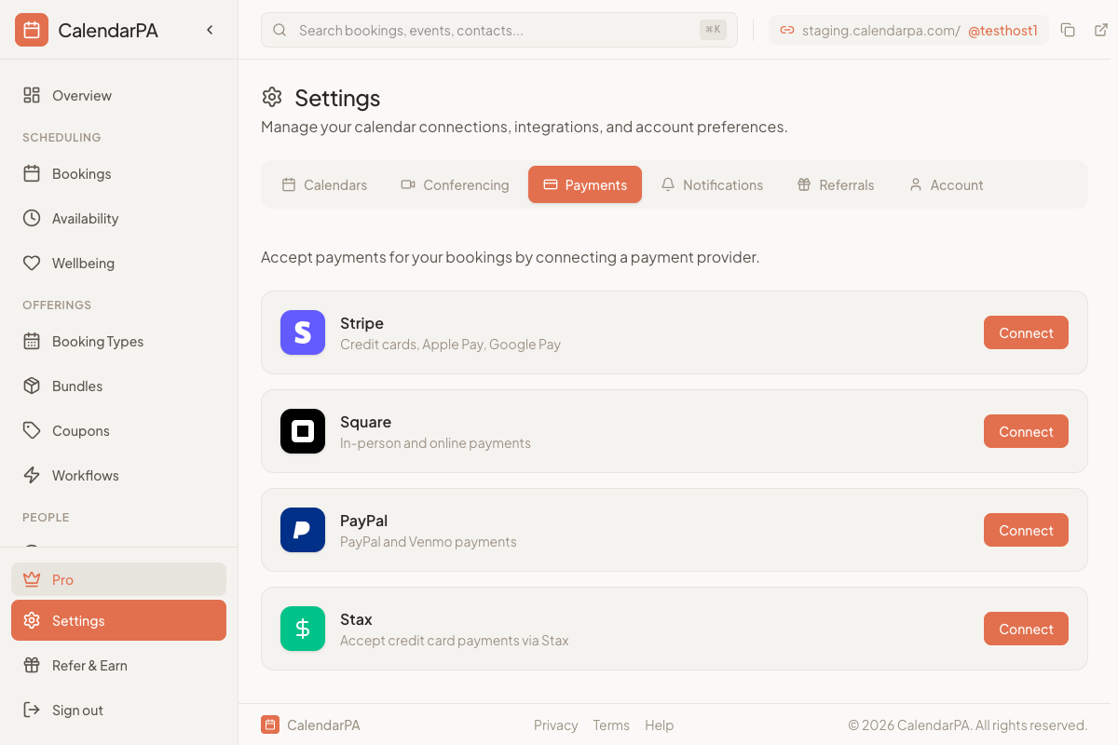This screenshot has height=745, width=1118.
Task: Click the CalendarPA logo
Action: click(31, 29)
